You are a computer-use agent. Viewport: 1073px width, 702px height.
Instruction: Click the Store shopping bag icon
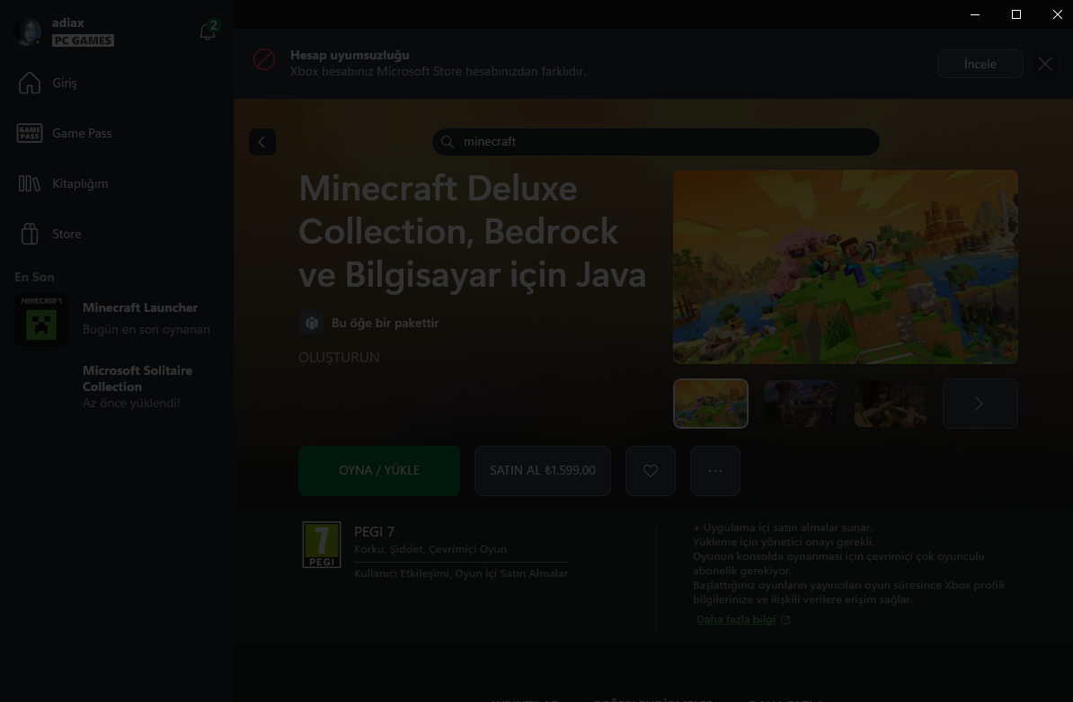[x=30, y=234]
